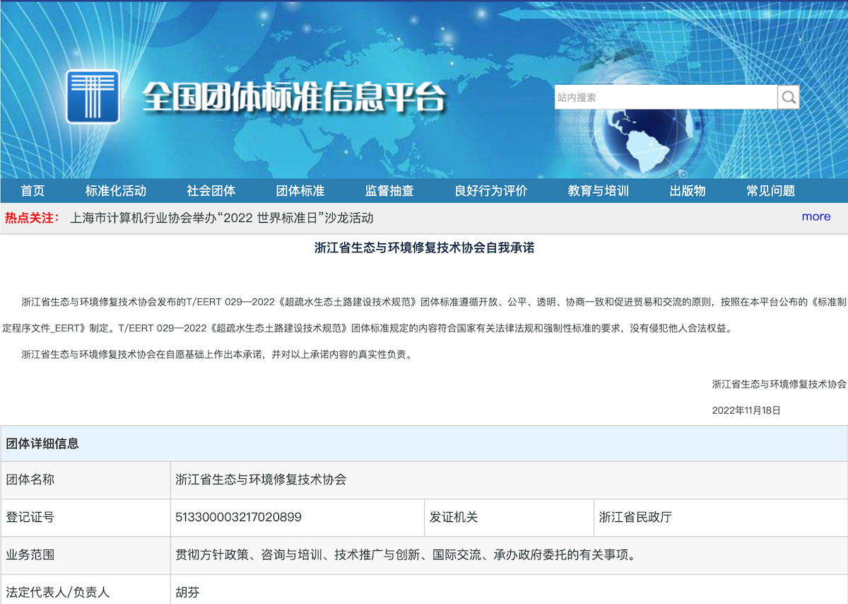Screen dimensions: 848x604
Task: Click registration number 513300003217020899
Action: coord(238,517)
